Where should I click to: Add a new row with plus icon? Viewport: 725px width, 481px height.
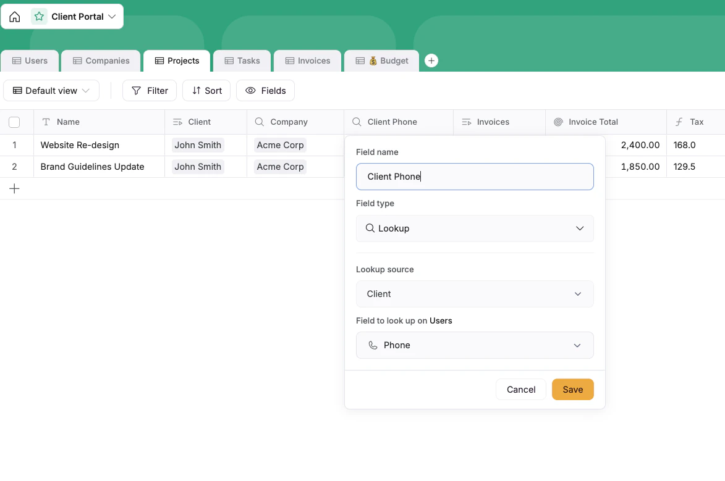point(14,188)
